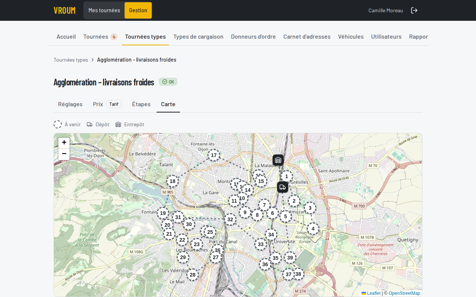Open the Étapes sub-tab
This screenshot has width=476, height=297.
coord(141,104)
